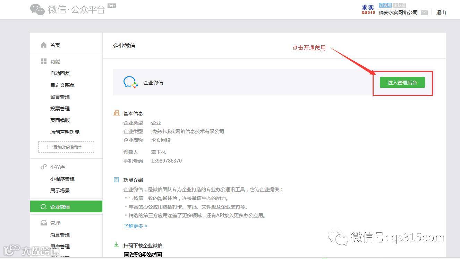Click the inbox tray icon beside 管理
The image size is (460, 259).
point(44,223)
